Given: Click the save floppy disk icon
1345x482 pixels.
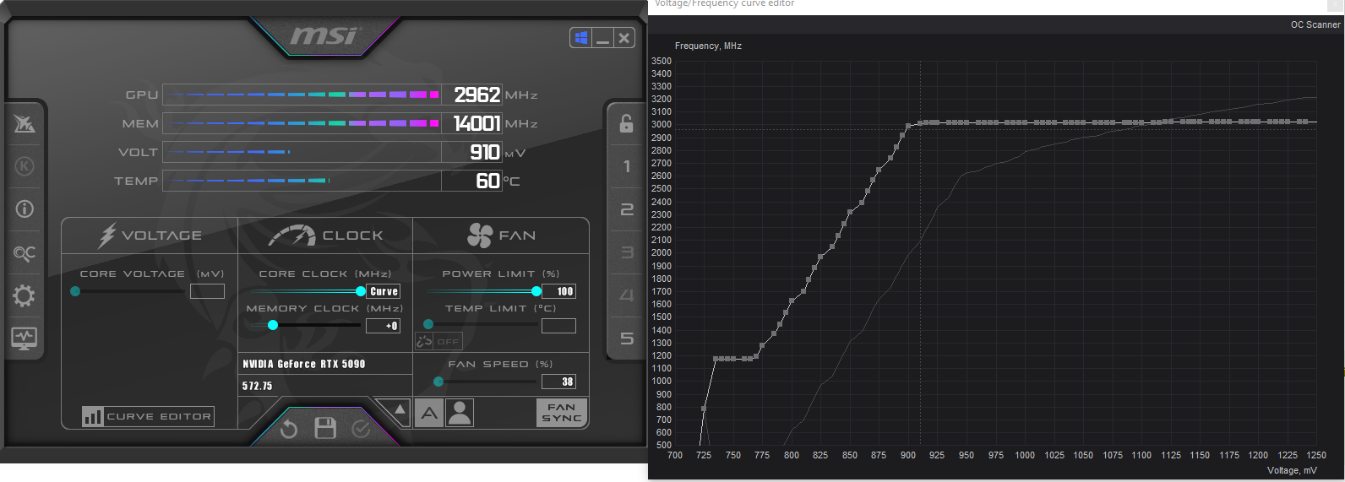Looking at the screenshot, I should pyautogui.click(x=325, y=428).
